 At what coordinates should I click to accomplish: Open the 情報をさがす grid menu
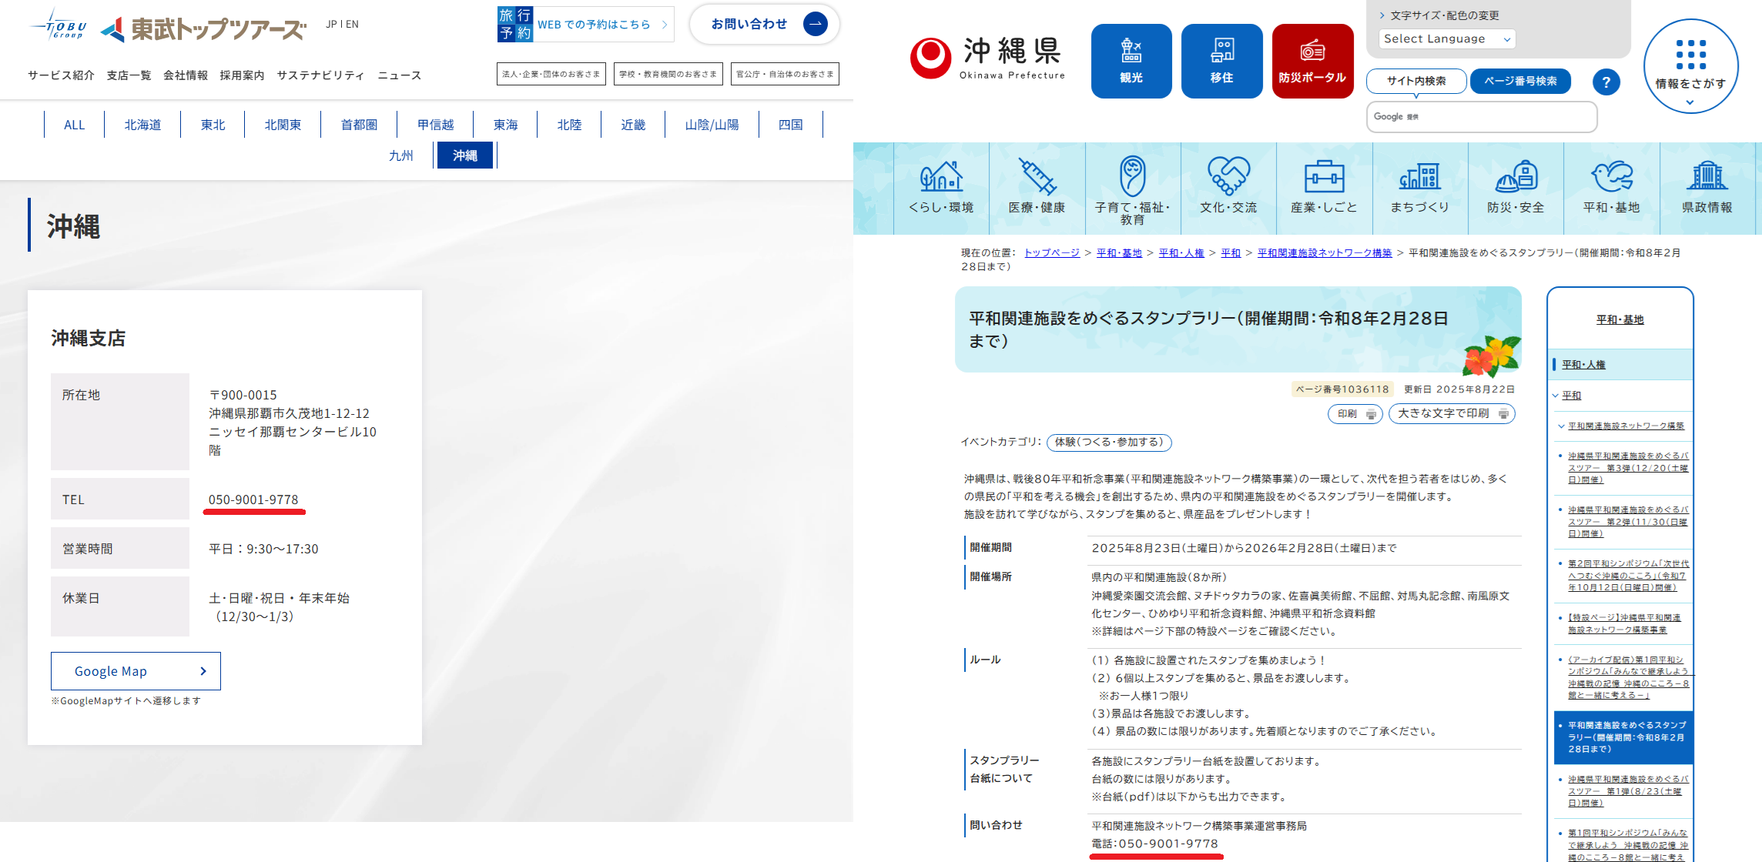[1690, 66]
